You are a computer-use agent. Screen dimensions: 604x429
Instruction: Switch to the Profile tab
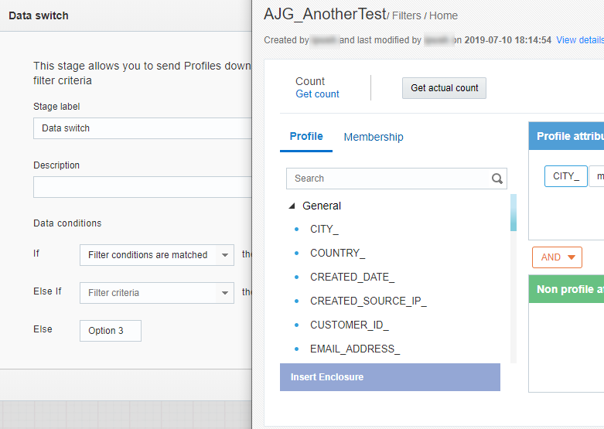[306, 137]
